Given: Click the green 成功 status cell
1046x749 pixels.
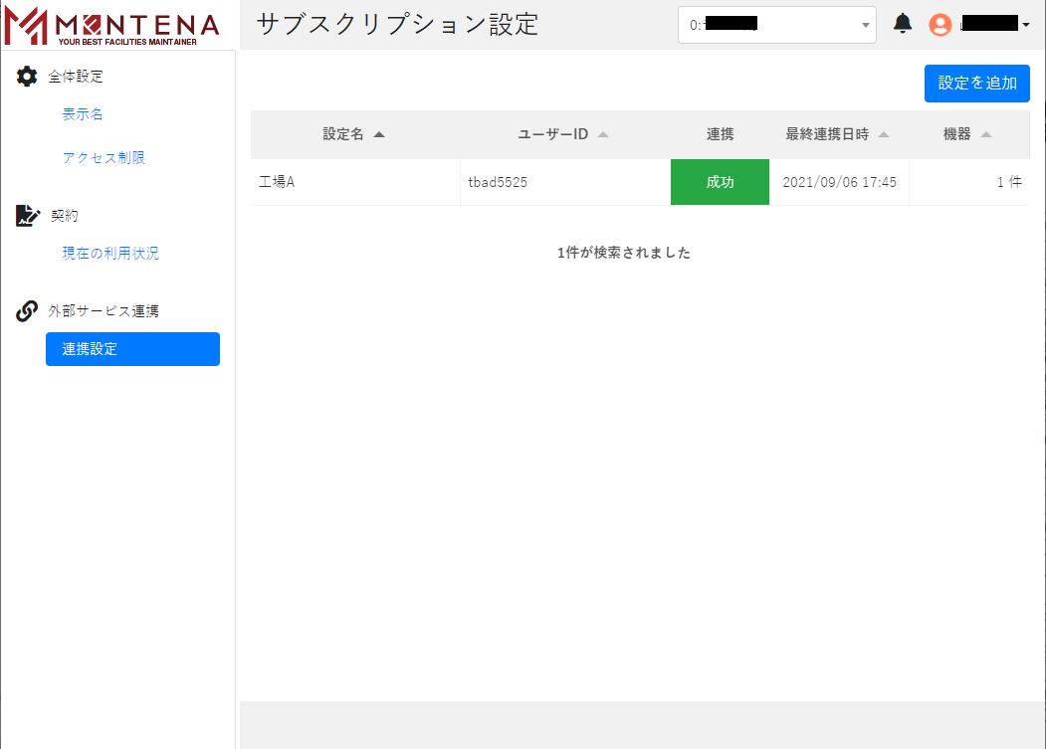Looking at the screenshot, I should coord(720,182).
